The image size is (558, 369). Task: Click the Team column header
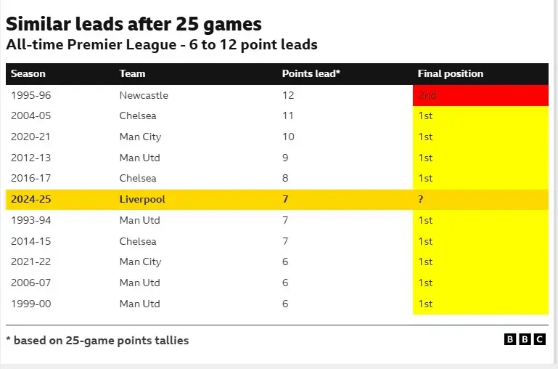click(132, 73)
